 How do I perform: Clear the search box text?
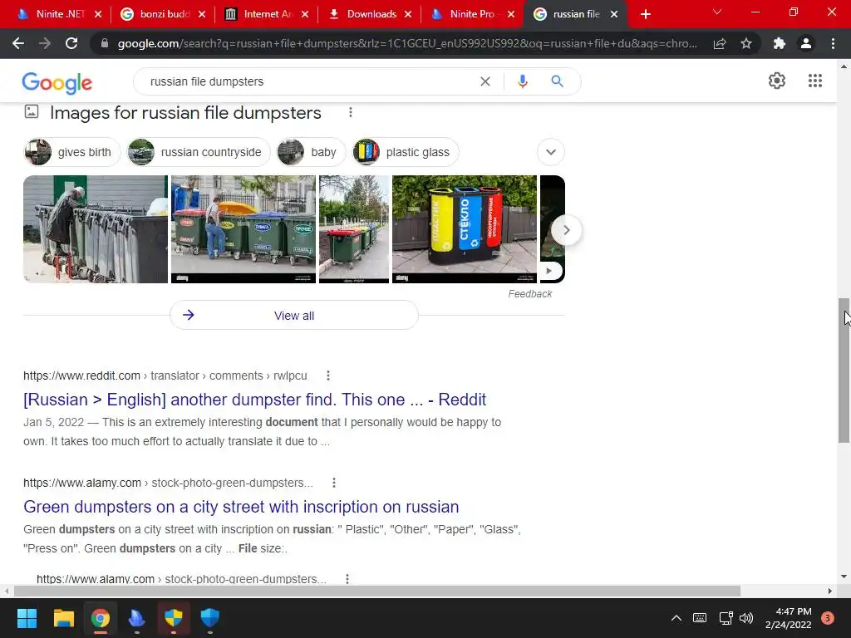point(485,81)
